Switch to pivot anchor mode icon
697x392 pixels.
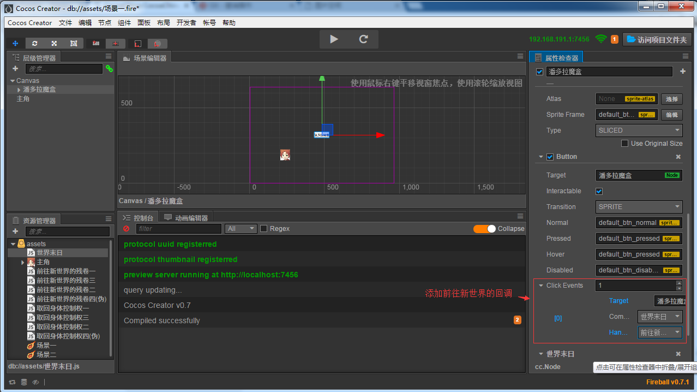[96, 43]
